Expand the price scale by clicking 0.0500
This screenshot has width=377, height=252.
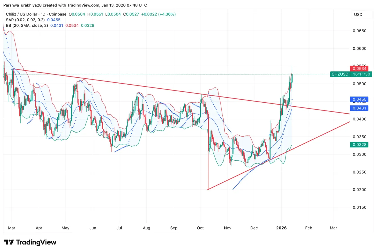pyautogui.click(x=359, y=84)
